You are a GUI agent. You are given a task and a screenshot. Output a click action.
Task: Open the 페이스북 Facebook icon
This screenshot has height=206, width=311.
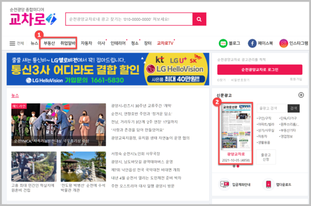252,43
